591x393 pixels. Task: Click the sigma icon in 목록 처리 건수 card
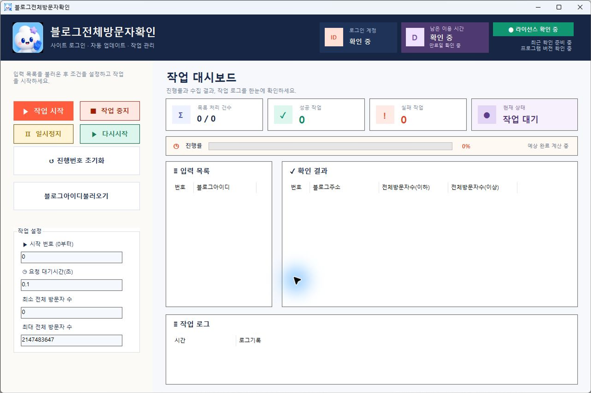pyautogui.click(x=181, y=115)
